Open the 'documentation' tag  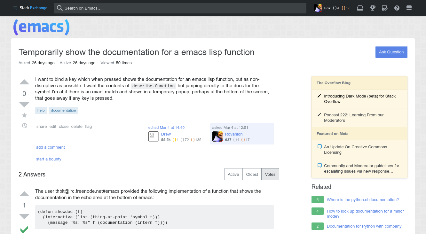pyautogui.click(x=63, y=110)
